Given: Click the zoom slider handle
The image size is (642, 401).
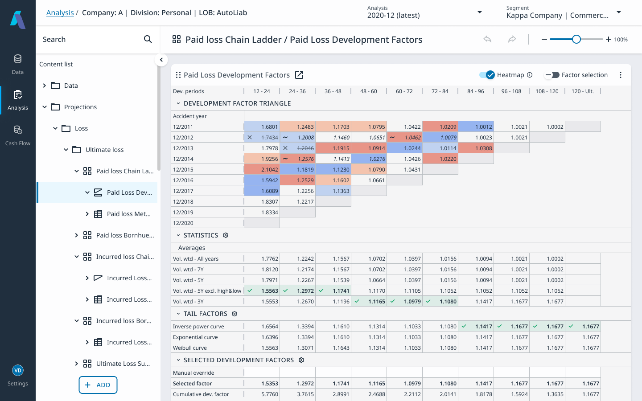Looking at the screenshot, I should click(576, 39).
